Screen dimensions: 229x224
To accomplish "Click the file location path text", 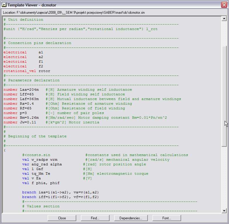I will 74,13.
